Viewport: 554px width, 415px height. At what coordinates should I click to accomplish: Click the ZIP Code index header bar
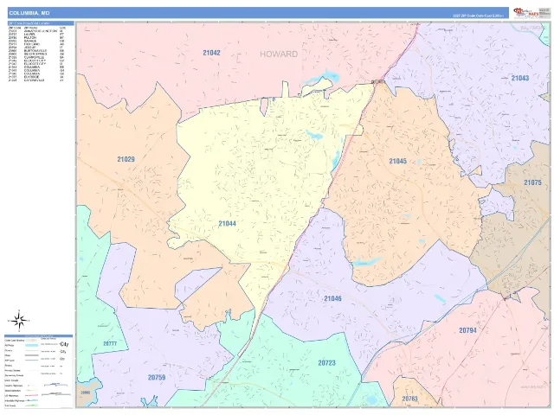point(41,23)
